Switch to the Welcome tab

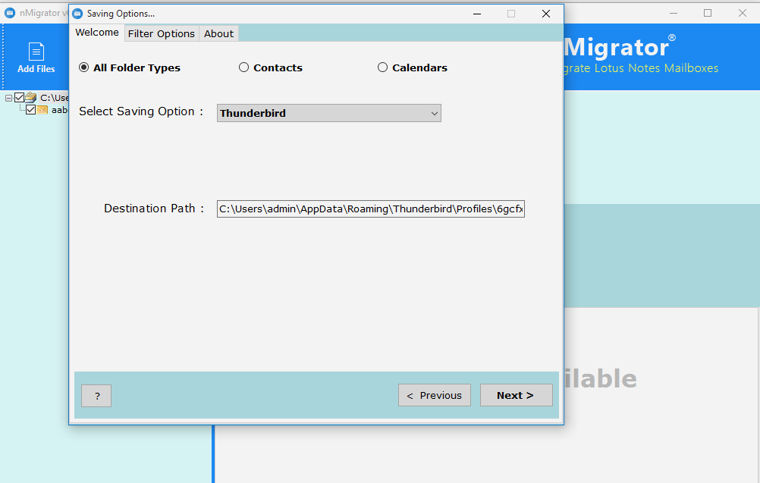(96, 33)
